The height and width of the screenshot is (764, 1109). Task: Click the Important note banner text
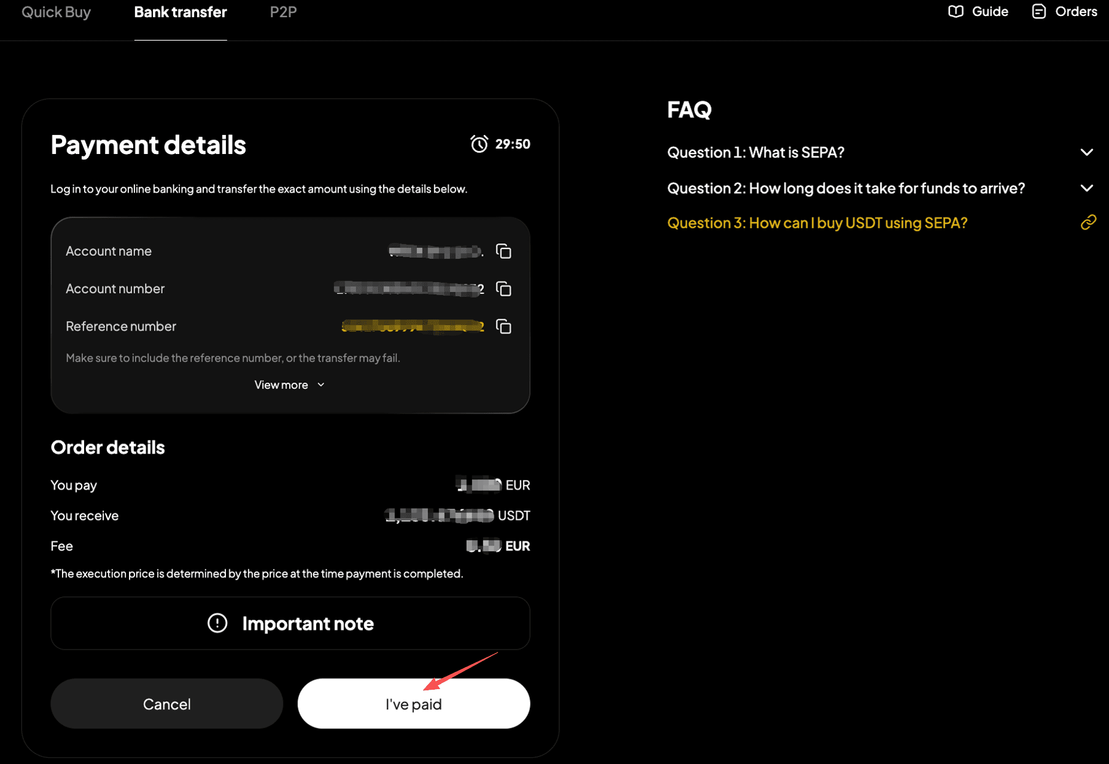pyautogui.click(x=308, y=623)
